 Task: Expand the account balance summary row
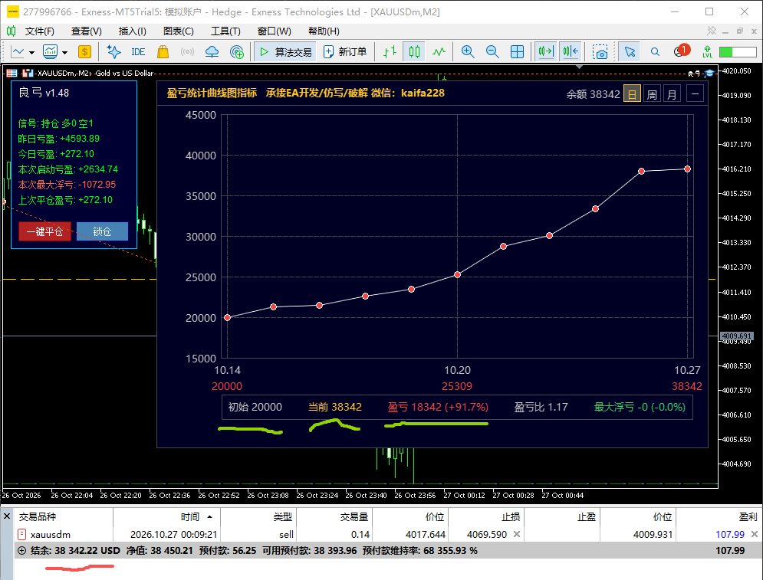(x=22, y=550)
